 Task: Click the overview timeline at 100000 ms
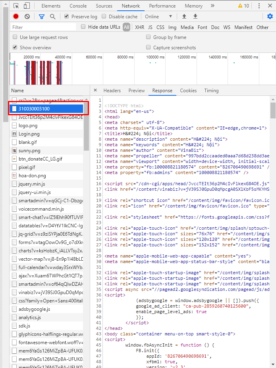[155, 57]
